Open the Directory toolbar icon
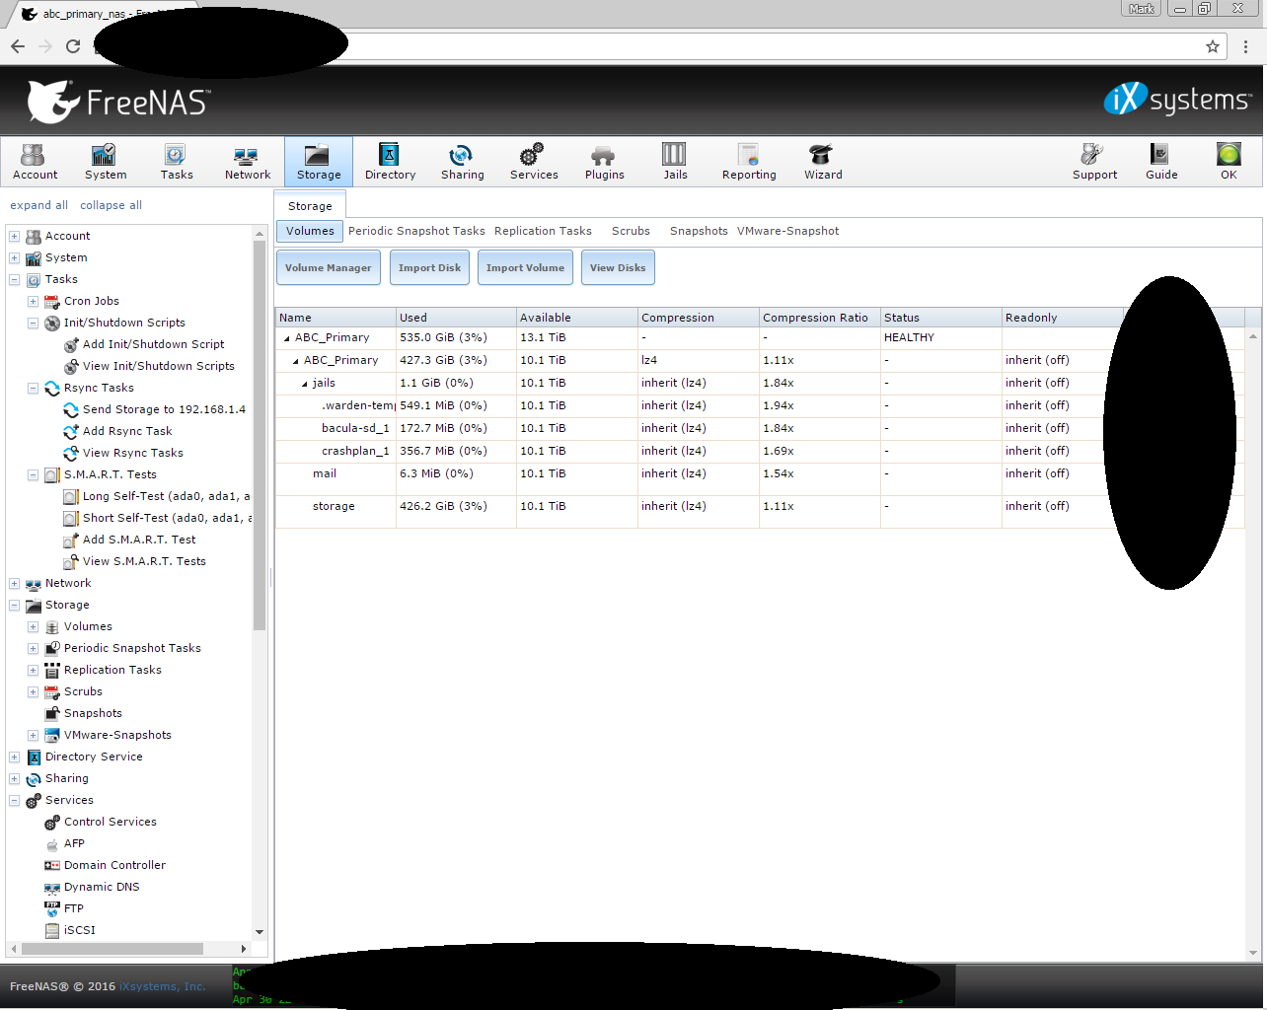Image resolution: width=1267 pixels, height=1010 pixels. pyautogui.click(x=390, y=162)
